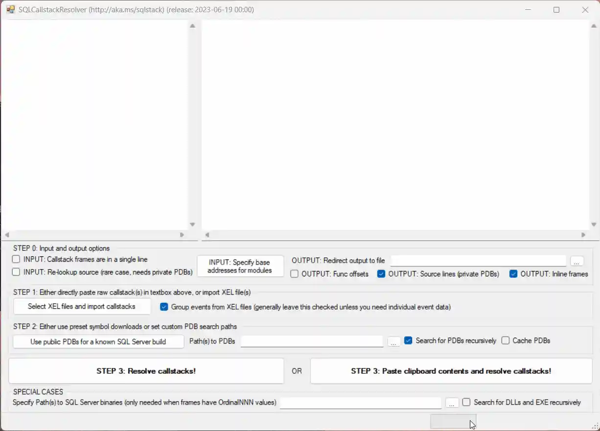Click output textbox scroll left arrow

point(207,235)
